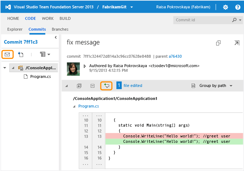The image size is (244, 171).
Task: Click the Program.cs file icon
Action: pos(26,76)
